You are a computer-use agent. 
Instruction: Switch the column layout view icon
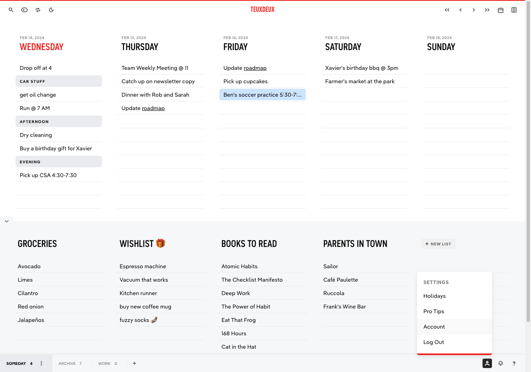(514, 10)
